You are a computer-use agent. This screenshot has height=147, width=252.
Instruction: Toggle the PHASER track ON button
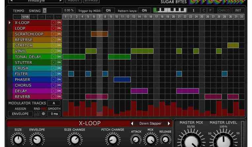[x=59, y=80]
